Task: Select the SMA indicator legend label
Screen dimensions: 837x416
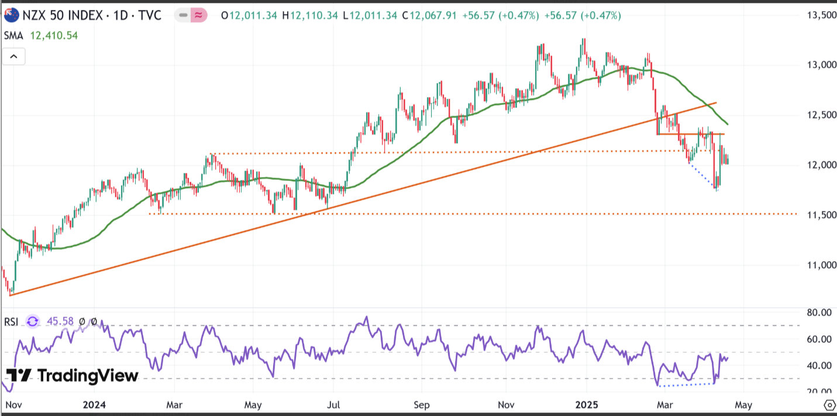Action: [13, 36]
